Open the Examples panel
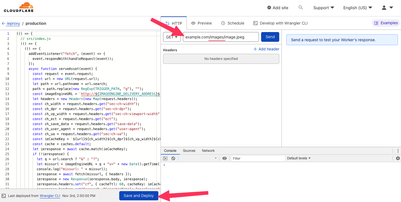 click(x=386, y=23)
